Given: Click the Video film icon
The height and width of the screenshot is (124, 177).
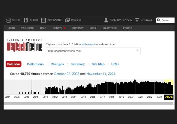Looking at the screenshot, I should [8, 20].
